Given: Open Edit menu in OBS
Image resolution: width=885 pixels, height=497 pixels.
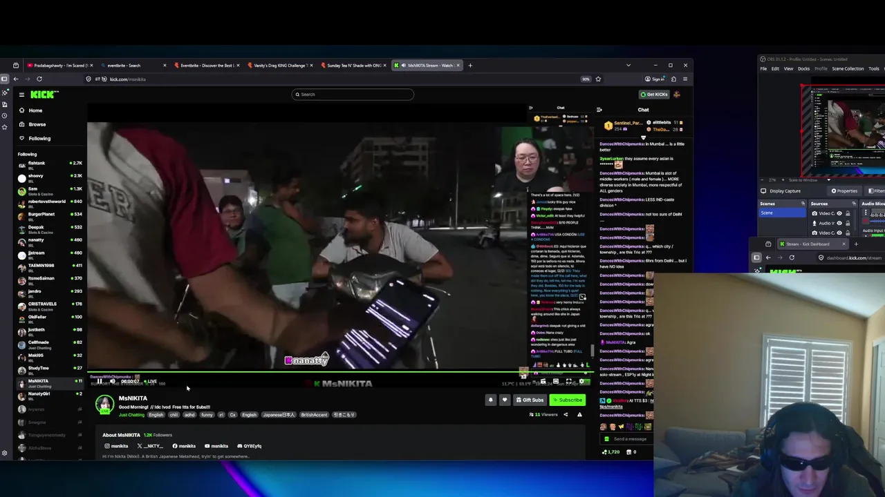Looking at the screenshot, I should pos(775,68).
